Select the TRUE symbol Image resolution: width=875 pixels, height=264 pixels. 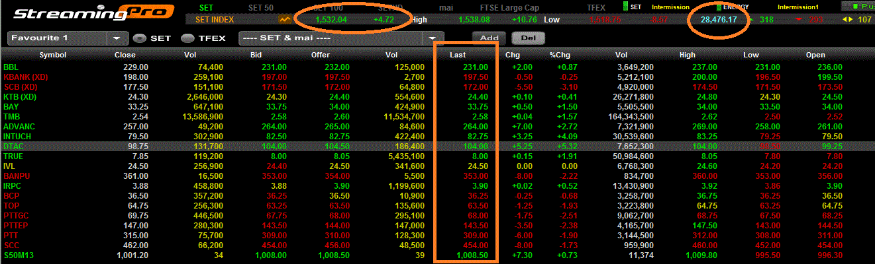[13, 156]
